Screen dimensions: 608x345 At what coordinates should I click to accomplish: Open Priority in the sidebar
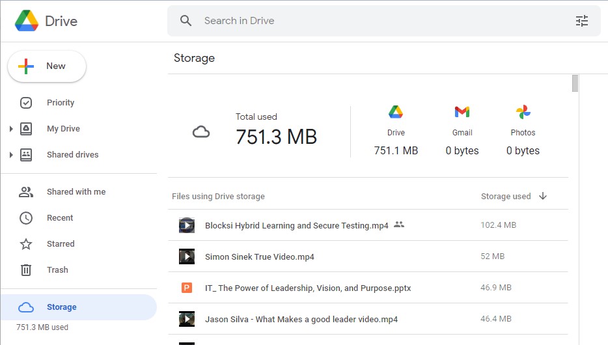[61, 103]
